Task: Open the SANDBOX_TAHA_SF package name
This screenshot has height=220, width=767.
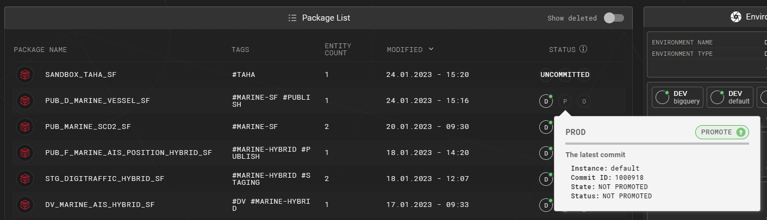Action: [81, 75]
